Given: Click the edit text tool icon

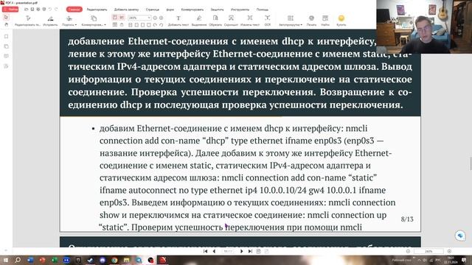Looking at the screenshot, I should coord(28,18).
